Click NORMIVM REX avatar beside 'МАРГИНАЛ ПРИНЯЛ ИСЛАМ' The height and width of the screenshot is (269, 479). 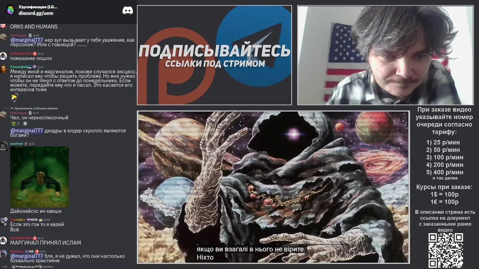(x=3, y=240)
